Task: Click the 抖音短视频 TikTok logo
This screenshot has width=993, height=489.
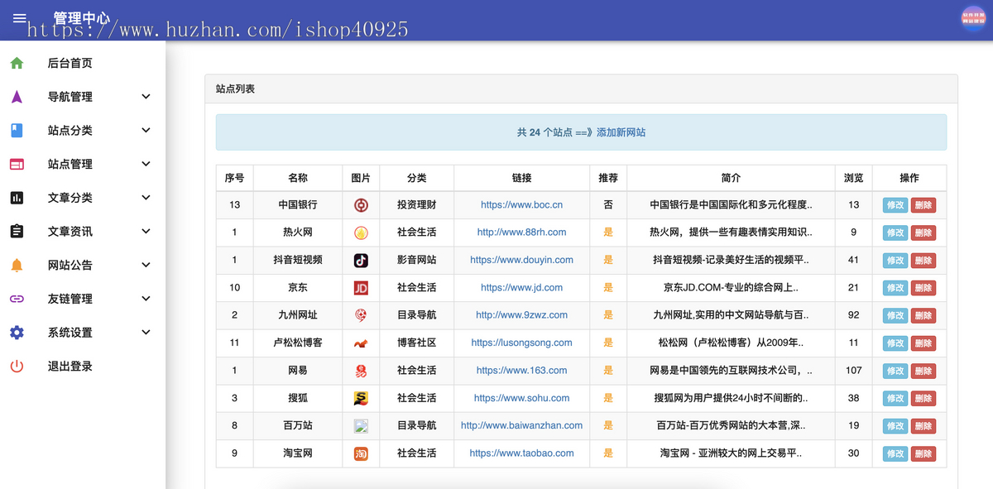Action: tap(361, 261)
